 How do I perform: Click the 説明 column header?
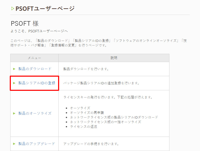click(114, 58)
